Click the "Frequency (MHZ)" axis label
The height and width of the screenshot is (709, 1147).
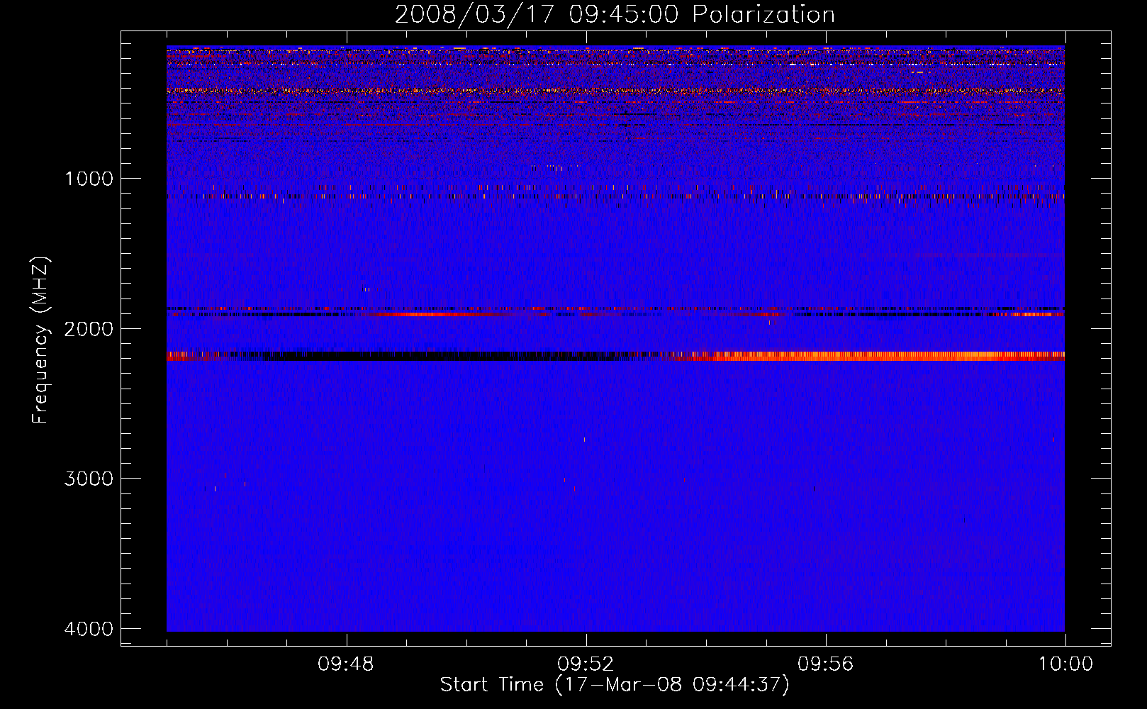point(40,340)
